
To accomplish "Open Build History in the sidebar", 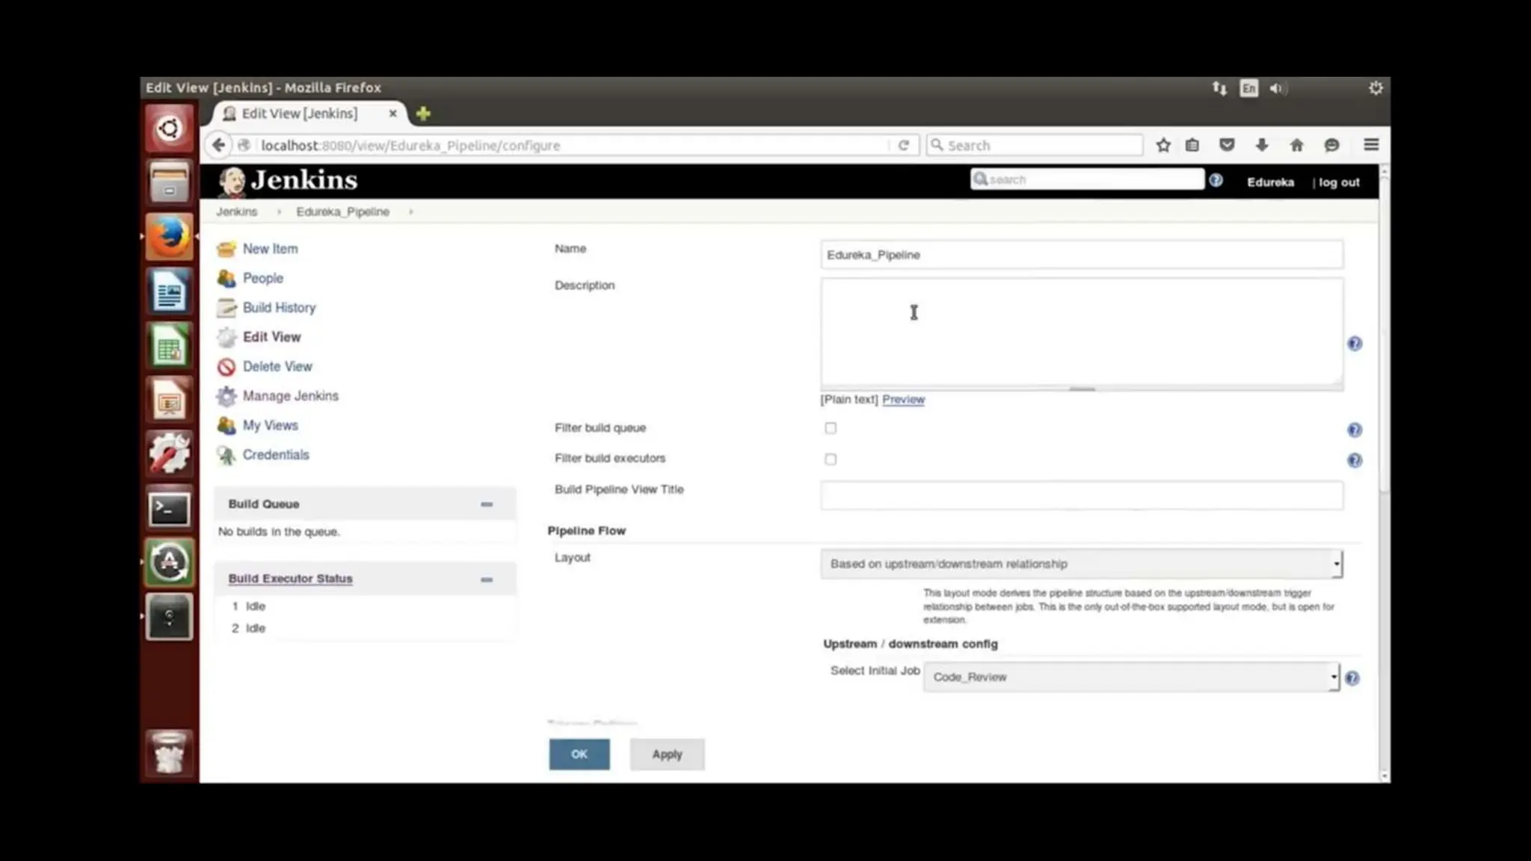I will pos(279,308).
